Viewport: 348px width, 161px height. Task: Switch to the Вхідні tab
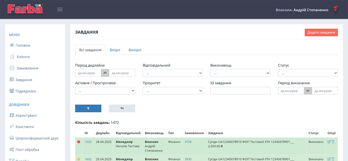(x=115, y=50)
